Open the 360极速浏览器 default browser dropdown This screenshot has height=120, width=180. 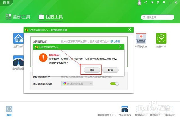point(77,84)
